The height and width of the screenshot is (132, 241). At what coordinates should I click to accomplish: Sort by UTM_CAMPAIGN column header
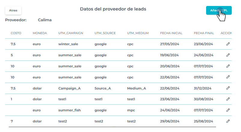pos(71,33)
